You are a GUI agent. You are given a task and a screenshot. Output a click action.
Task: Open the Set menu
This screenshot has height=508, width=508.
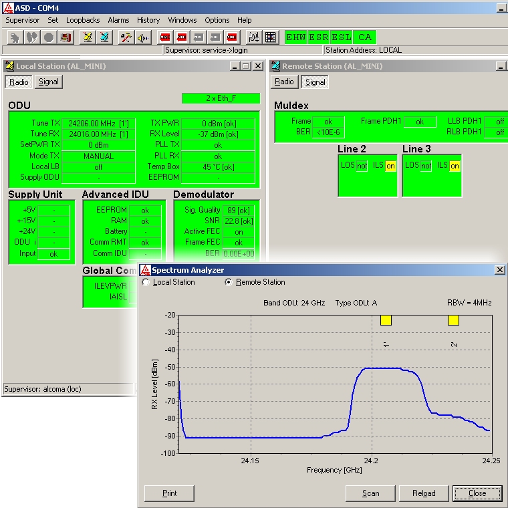pyautogui.click(x=53, y=20)
